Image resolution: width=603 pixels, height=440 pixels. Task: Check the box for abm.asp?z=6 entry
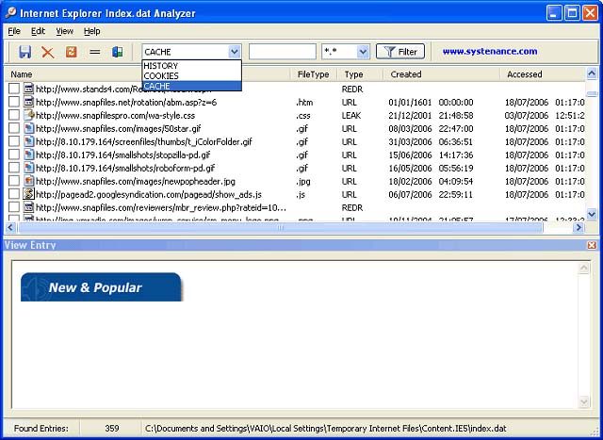(14, 102)
